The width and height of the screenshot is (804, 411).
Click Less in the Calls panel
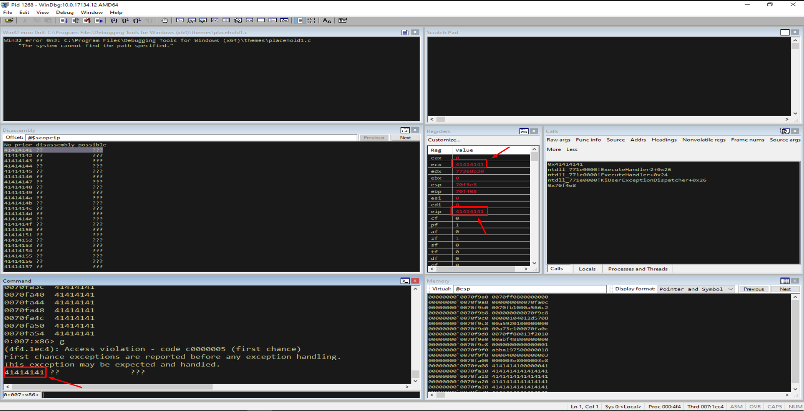click(571, 149)
